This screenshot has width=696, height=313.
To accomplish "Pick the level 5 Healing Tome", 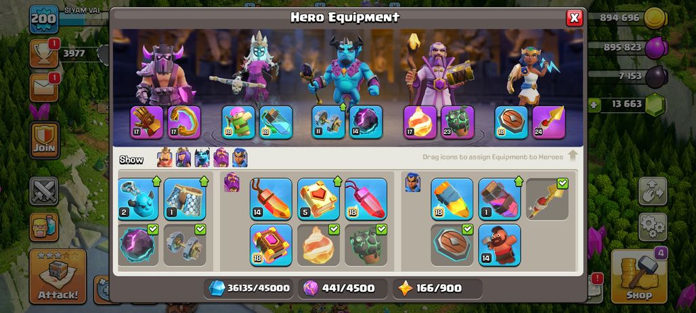I will (318, 199).
